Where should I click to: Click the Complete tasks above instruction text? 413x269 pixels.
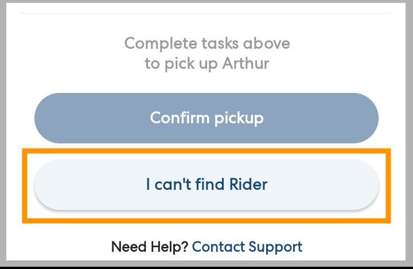[x=207, y=44]
